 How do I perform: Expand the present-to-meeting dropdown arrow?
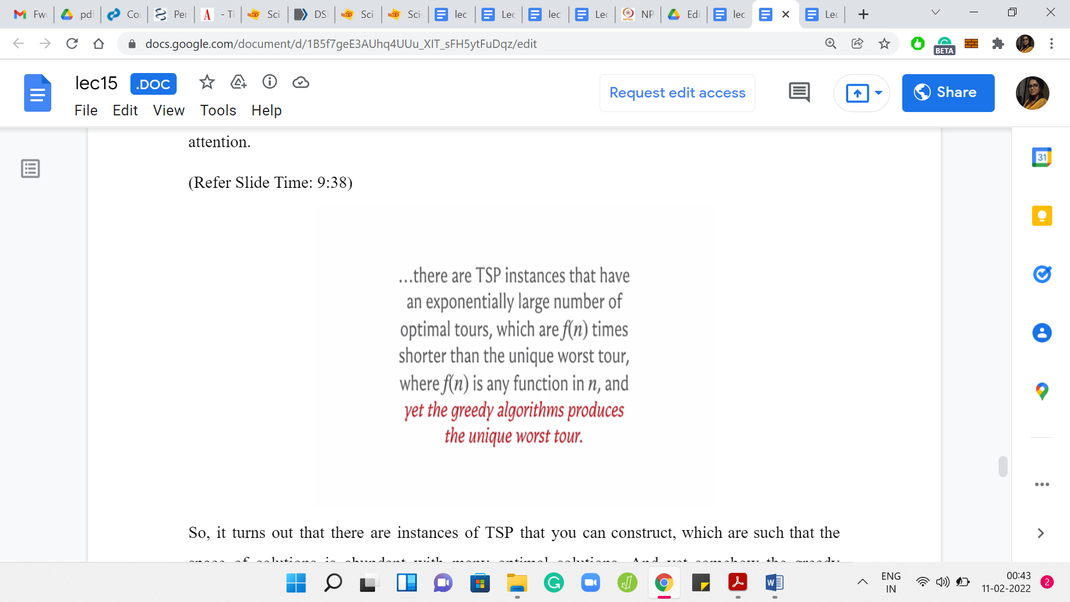878,93
